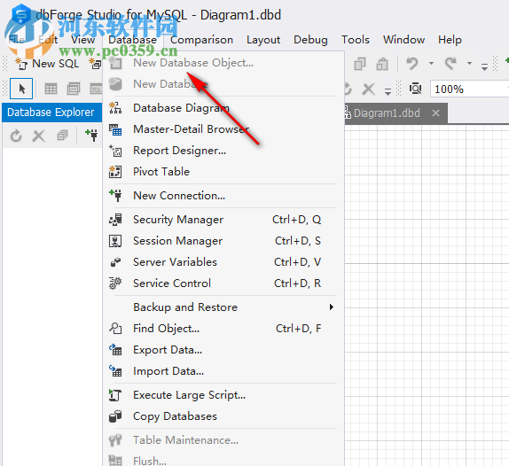Click the Report Designer menu icon

pos(115,151)
